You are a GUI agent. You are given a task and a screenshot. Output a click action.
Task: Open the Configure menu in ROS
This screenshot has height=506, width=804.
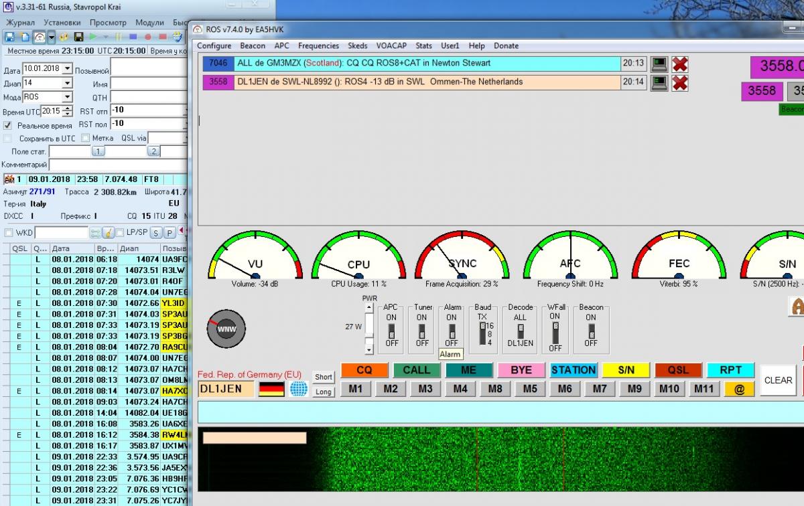click(214, 46)
